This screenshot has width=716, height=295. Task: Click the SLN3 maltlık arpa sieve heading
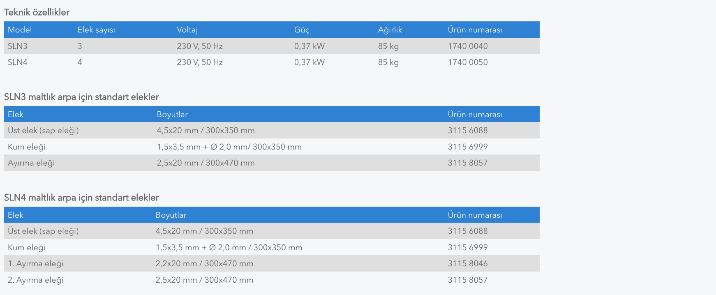tap(81, 97)
